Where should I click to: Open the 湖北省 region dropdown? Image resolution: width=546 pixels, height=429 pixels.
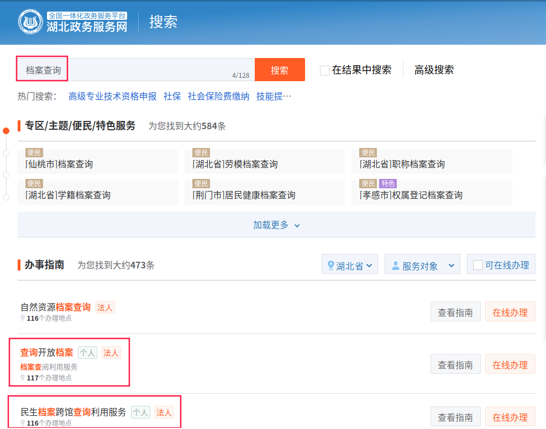349,266
